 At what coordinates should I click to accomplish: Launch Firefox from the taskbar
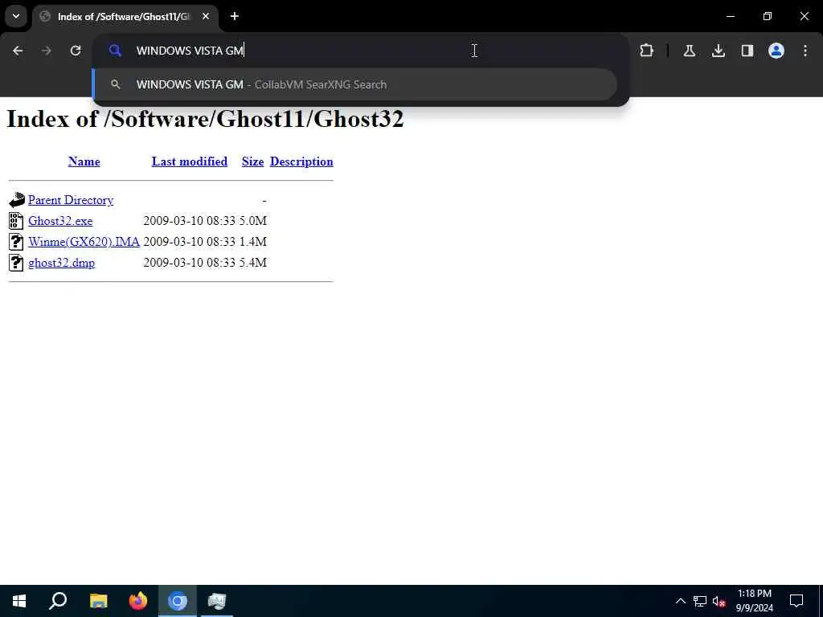(138, 601)
